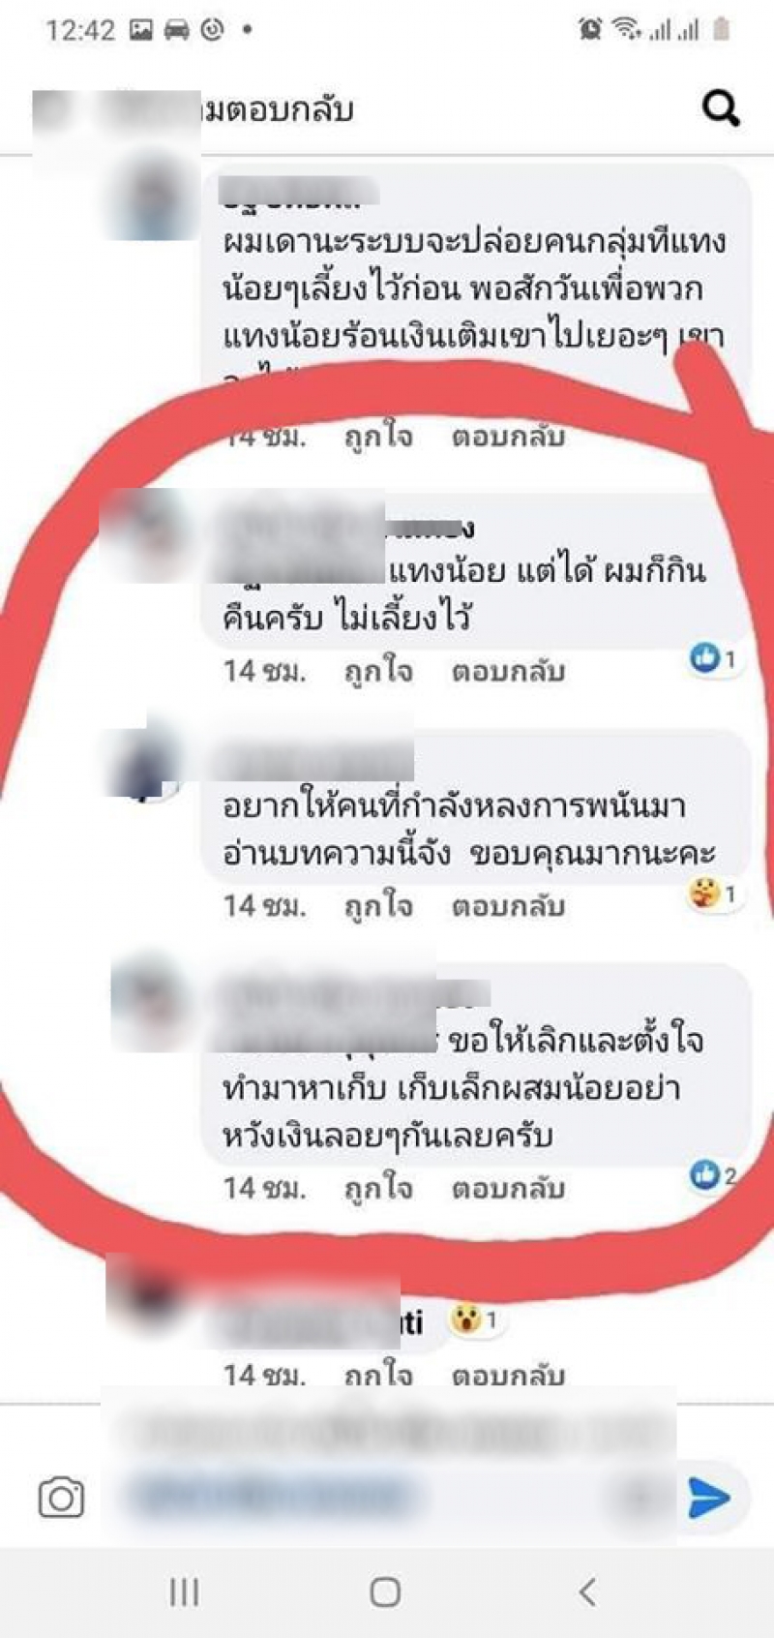The height and width of the screenshot is (1638, 774).
Task: Open blurred profile picture of top commenter
Action: pyautogui.click(x=151, y=198)
